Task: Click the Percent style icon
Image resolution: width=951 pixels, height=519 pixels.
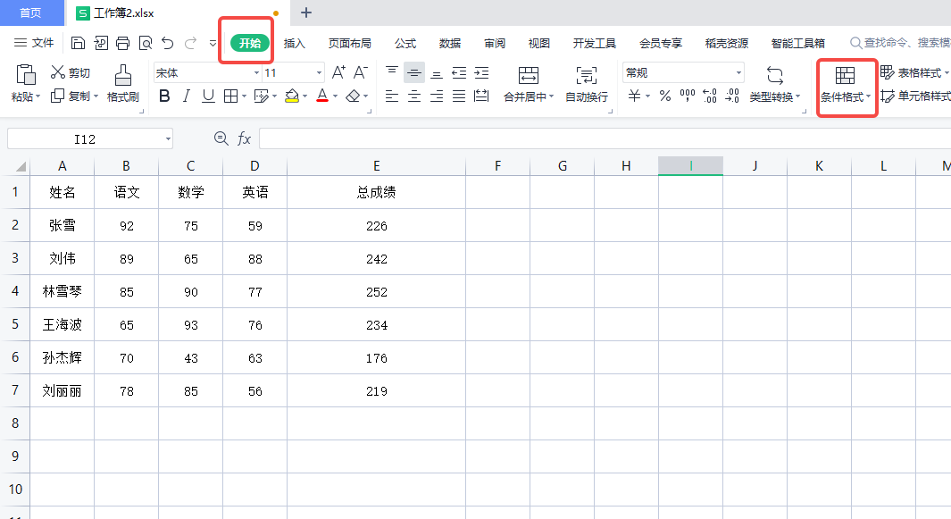Action: [664, 96]
